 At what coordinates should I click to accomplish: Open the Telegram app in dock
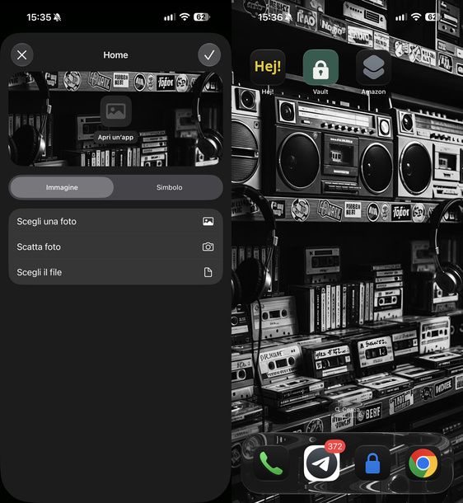(321, 463)
